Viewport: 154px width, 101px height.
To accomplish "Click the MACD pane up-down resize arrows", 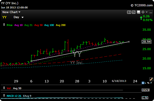I will pyautogui.click(x=4, y=95).
